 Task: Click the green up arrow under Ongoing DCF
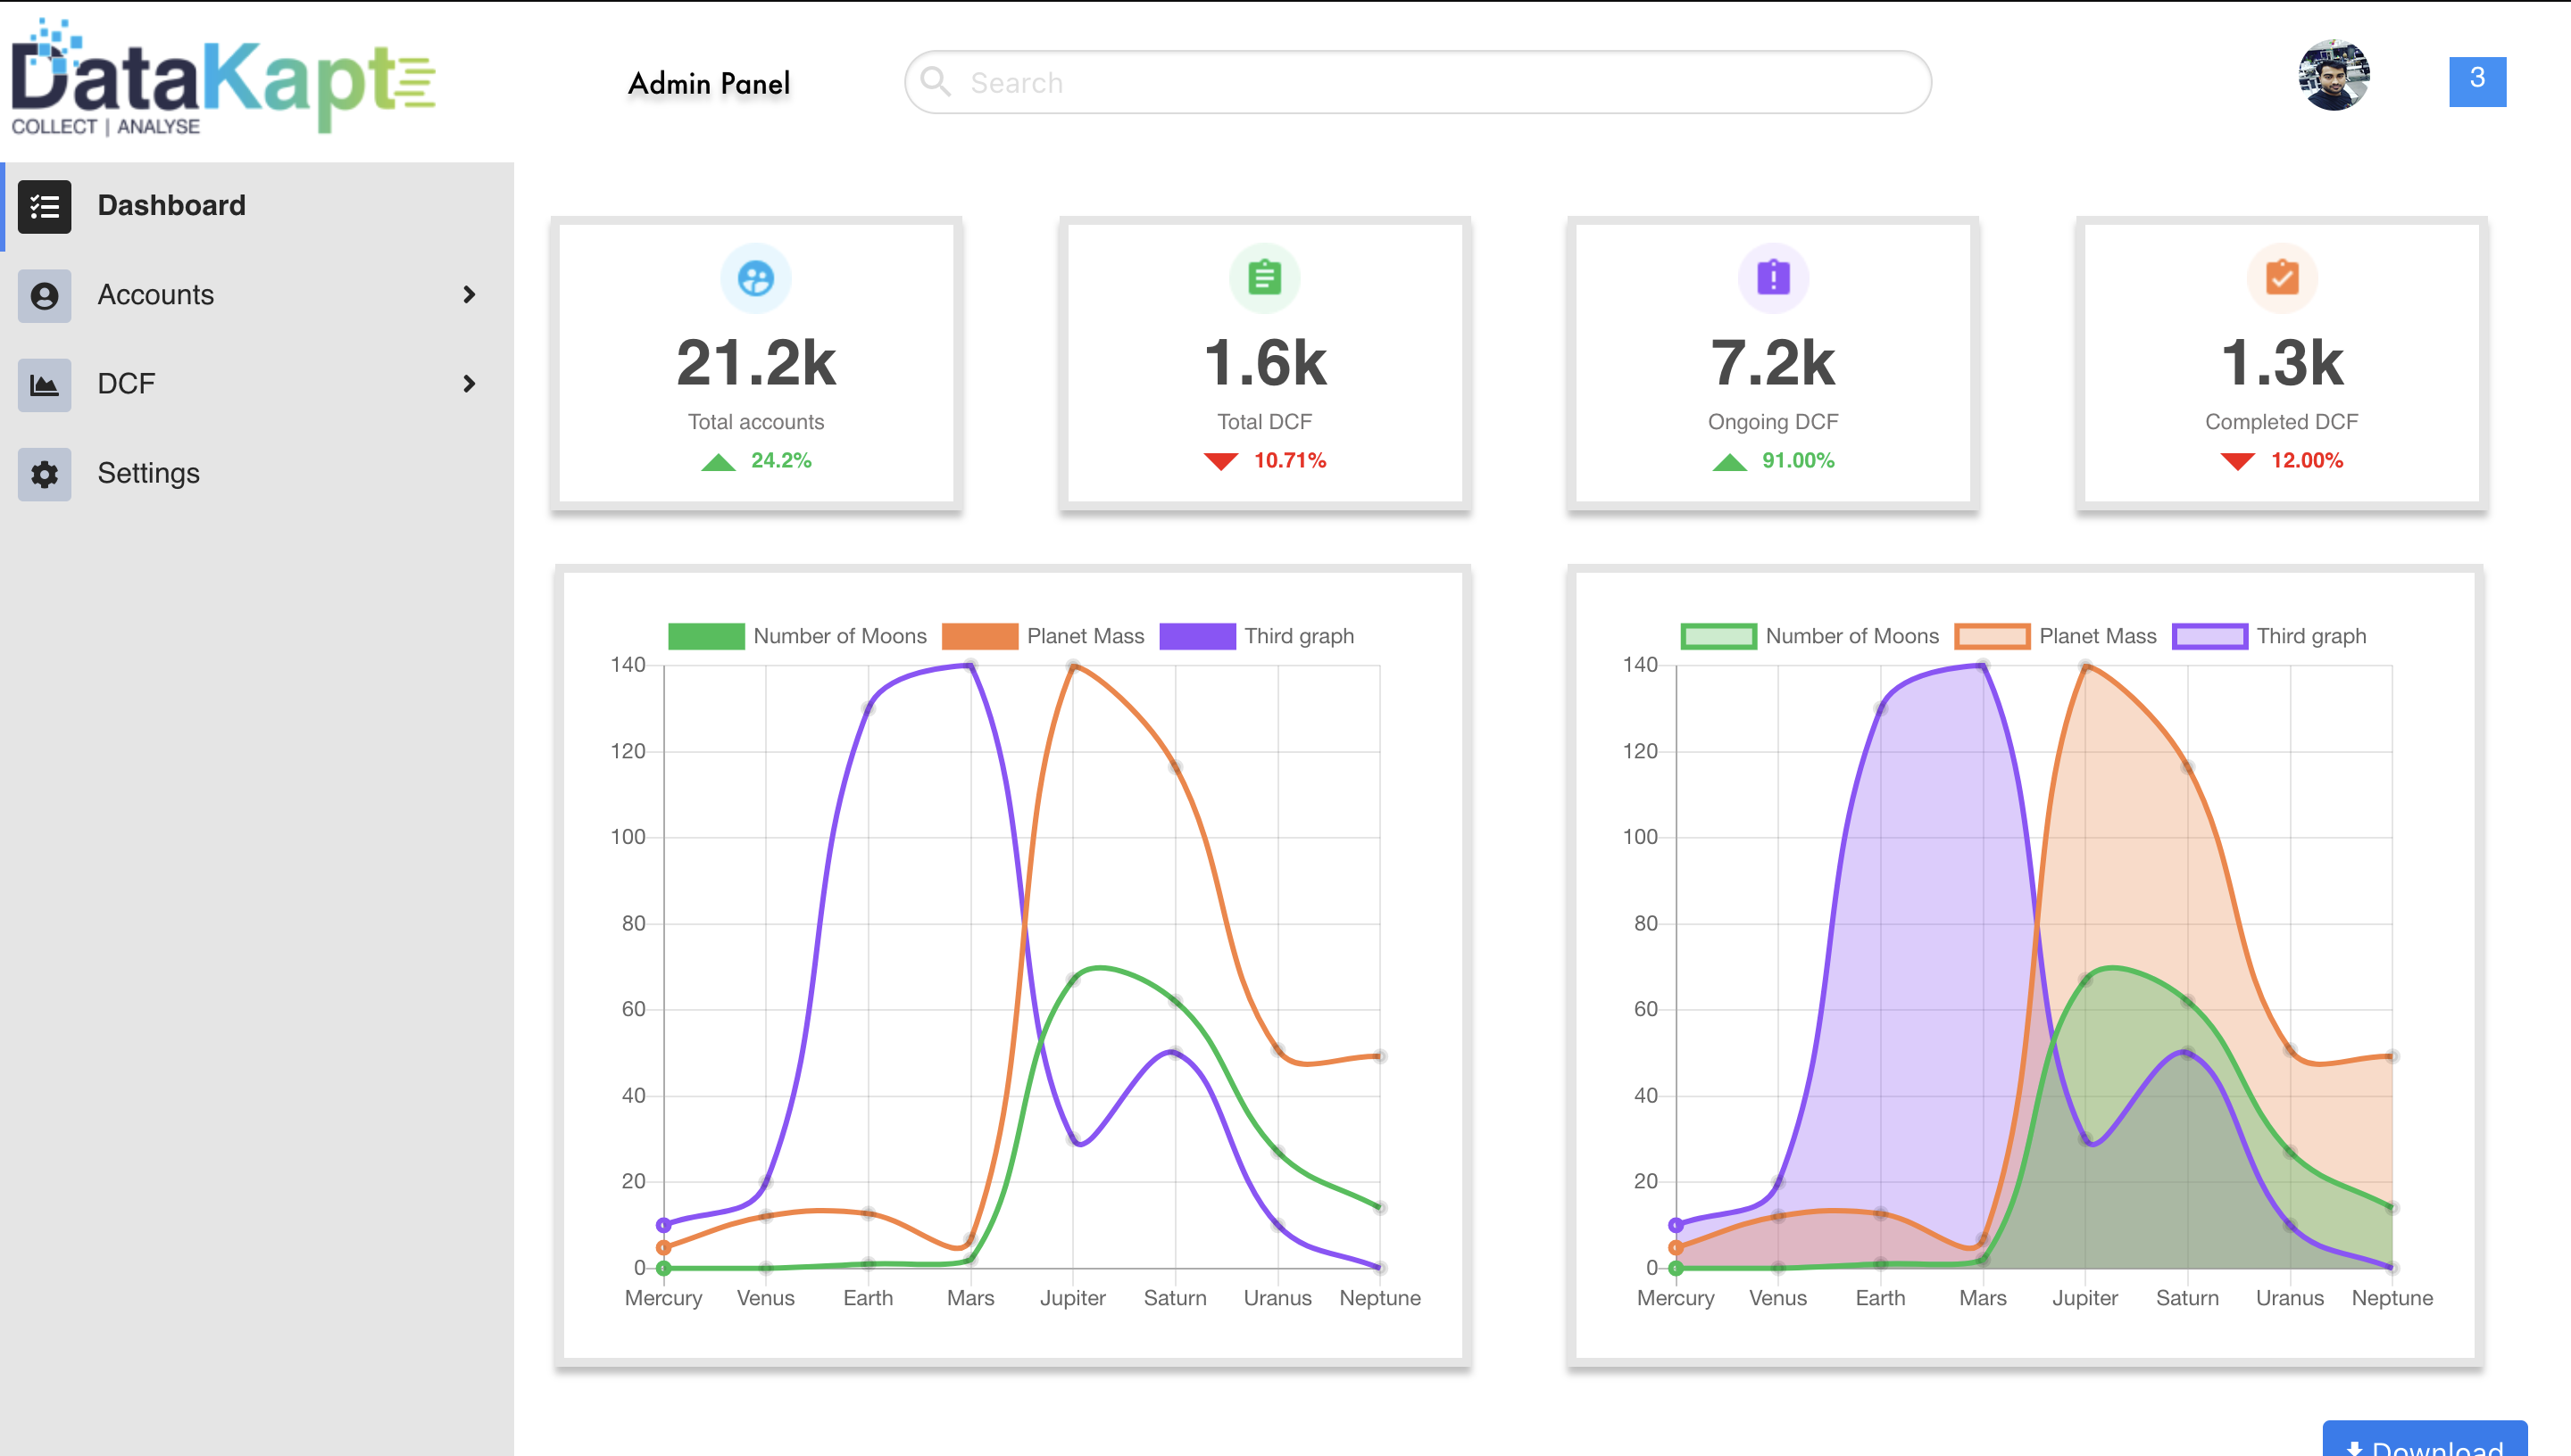(x=1730, y=461)
